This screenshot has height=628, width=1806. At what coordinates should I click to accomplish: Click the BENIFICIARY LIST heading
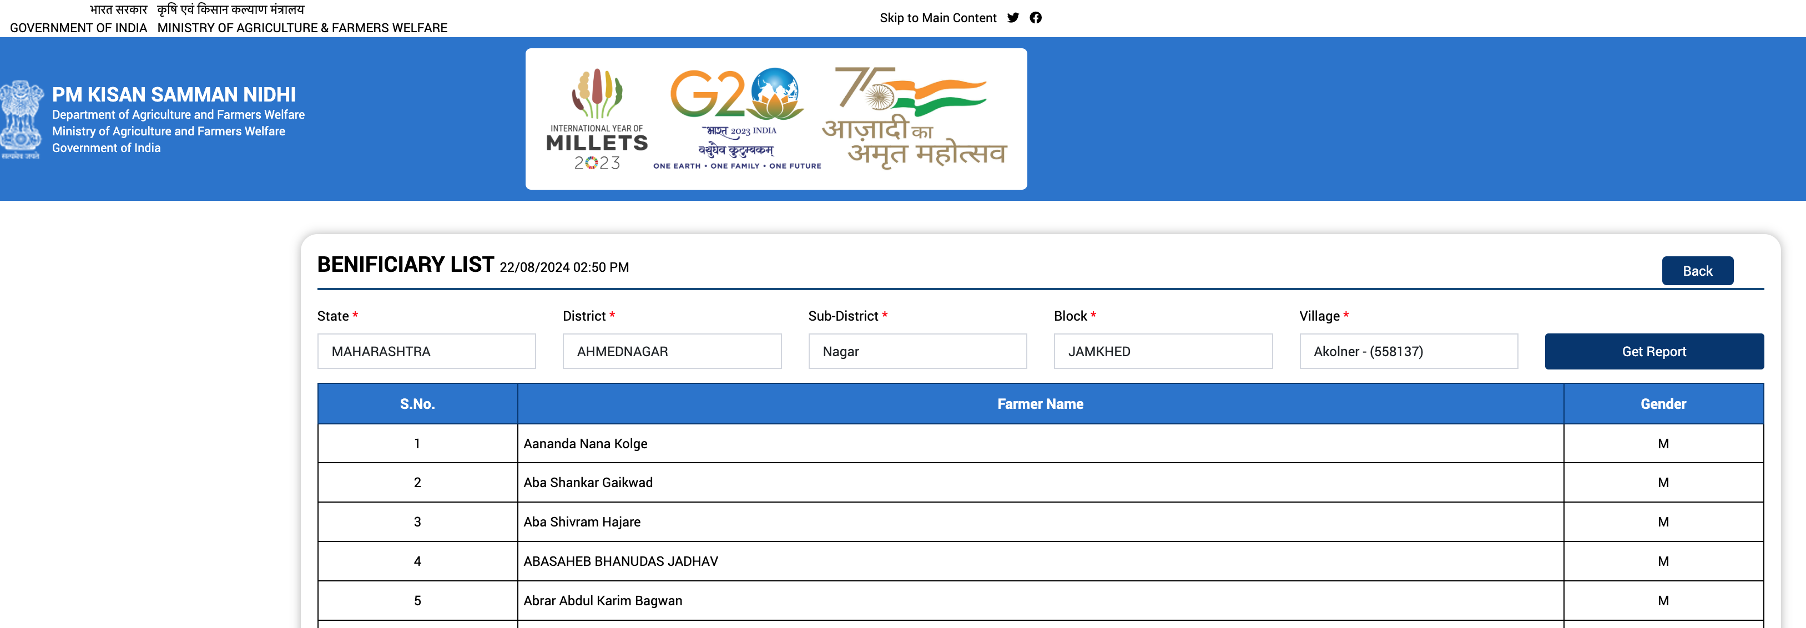tap(405, 264)
